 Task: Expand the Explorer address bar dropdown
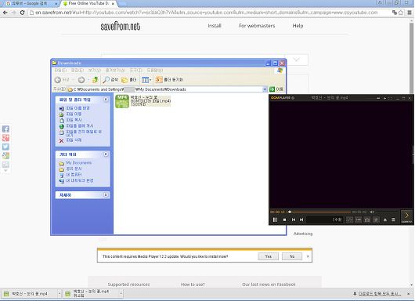(265, 89)
